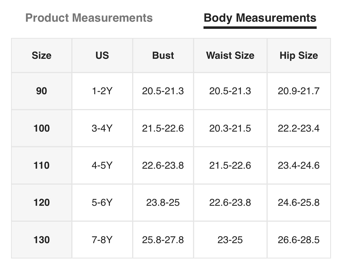Click the 7-8Y US age cell
The width and height of the screenshot is (342, 264).
point(102,240)
